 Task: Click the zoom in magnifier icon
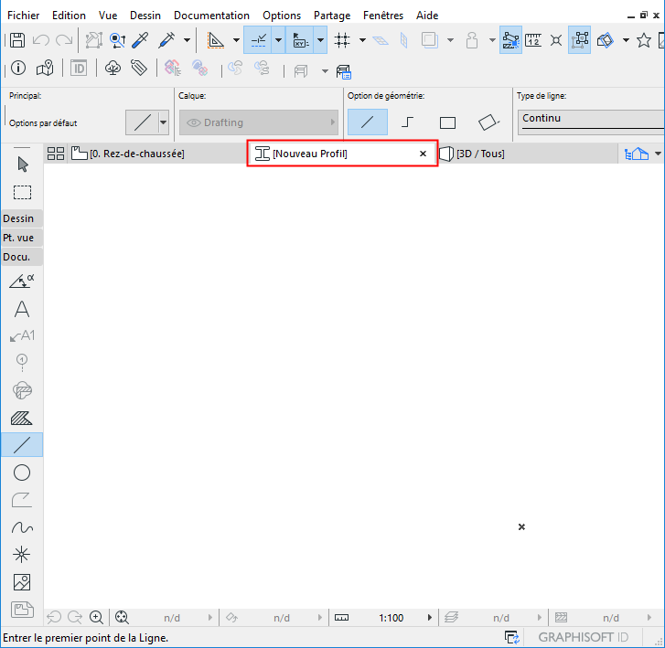tap(96, 618)
